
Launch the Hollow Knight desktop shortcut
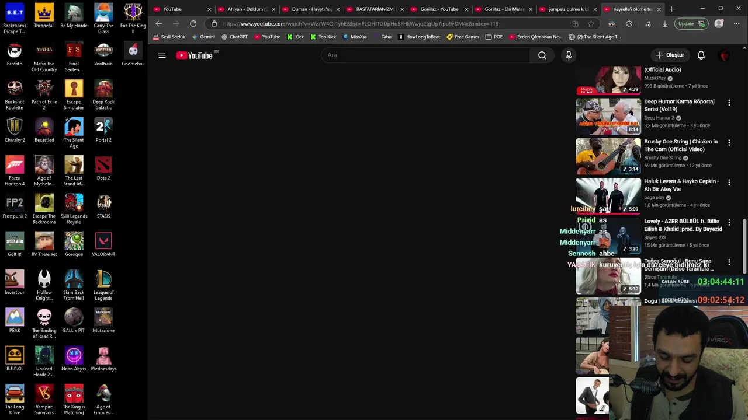click(44, 285)
